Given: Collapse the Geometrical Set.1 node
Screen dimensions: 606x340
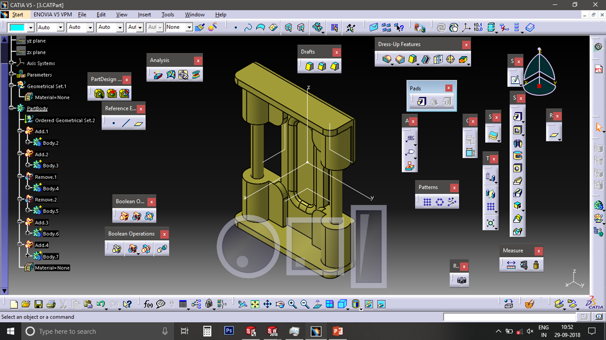Looking at the screenshot, I should click(x=12, y=86).
